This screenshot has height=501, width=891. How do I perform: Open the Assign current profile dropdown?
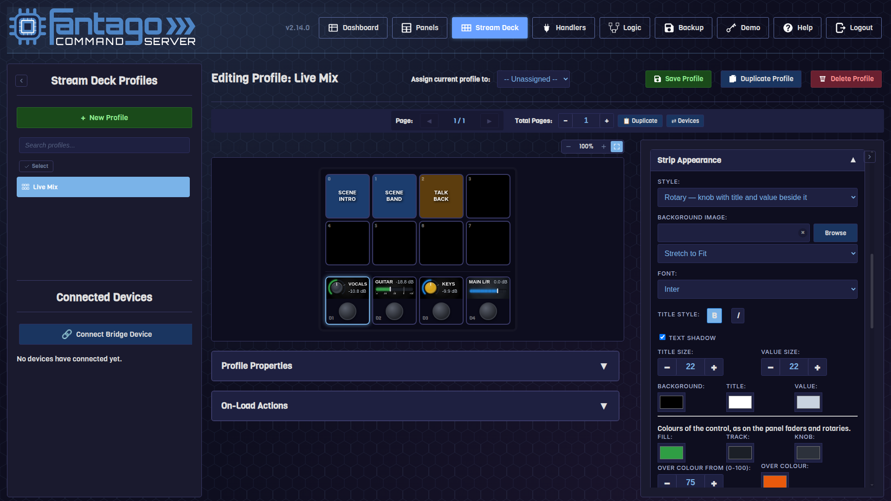tap(533, 79)
